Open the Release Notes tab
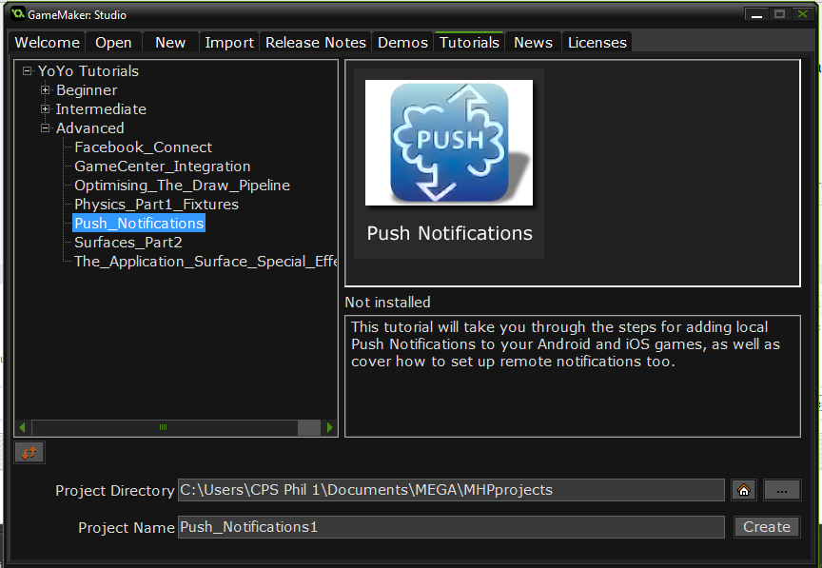This screenshot has width=822, height=568. pos(316,43)
